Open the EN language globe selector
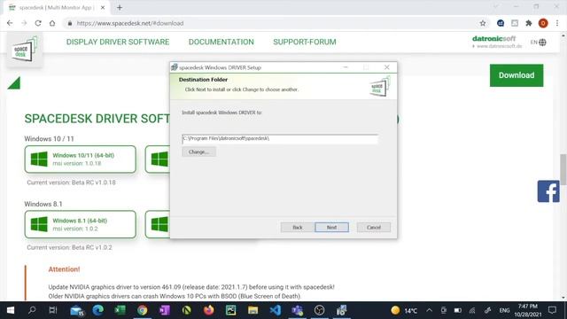The width and height of the screenshot is (567, 319). coord(539,43)
